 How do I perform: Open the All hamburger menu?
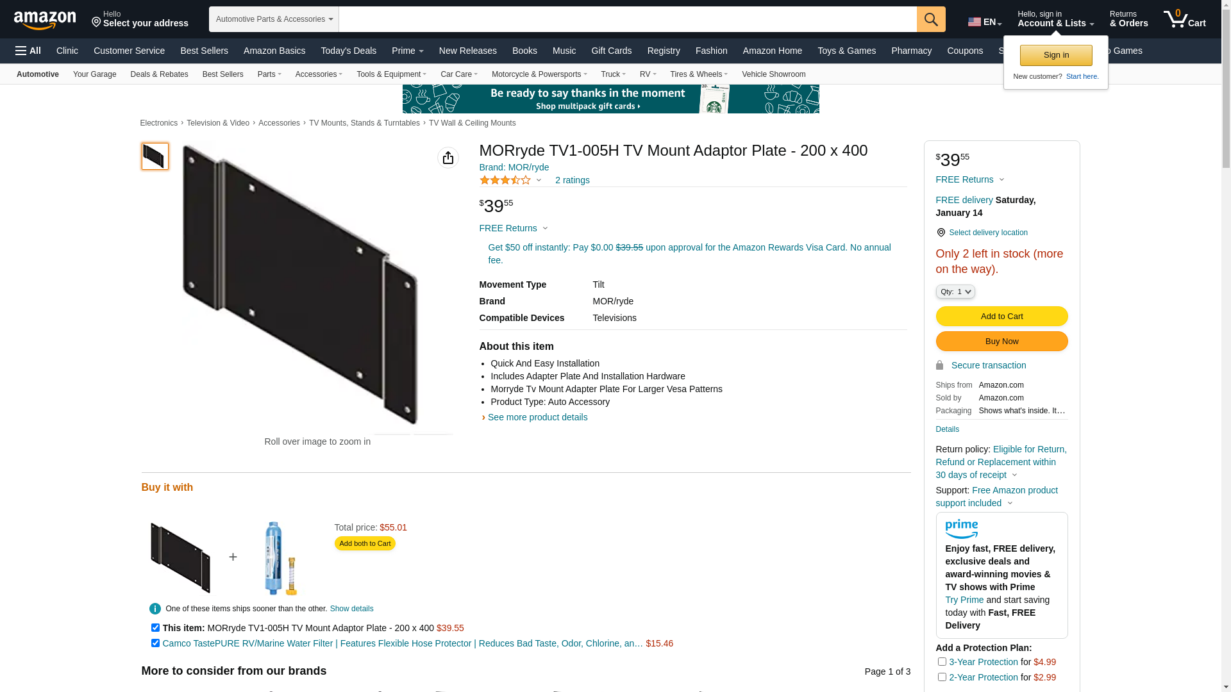pos(28,51)
